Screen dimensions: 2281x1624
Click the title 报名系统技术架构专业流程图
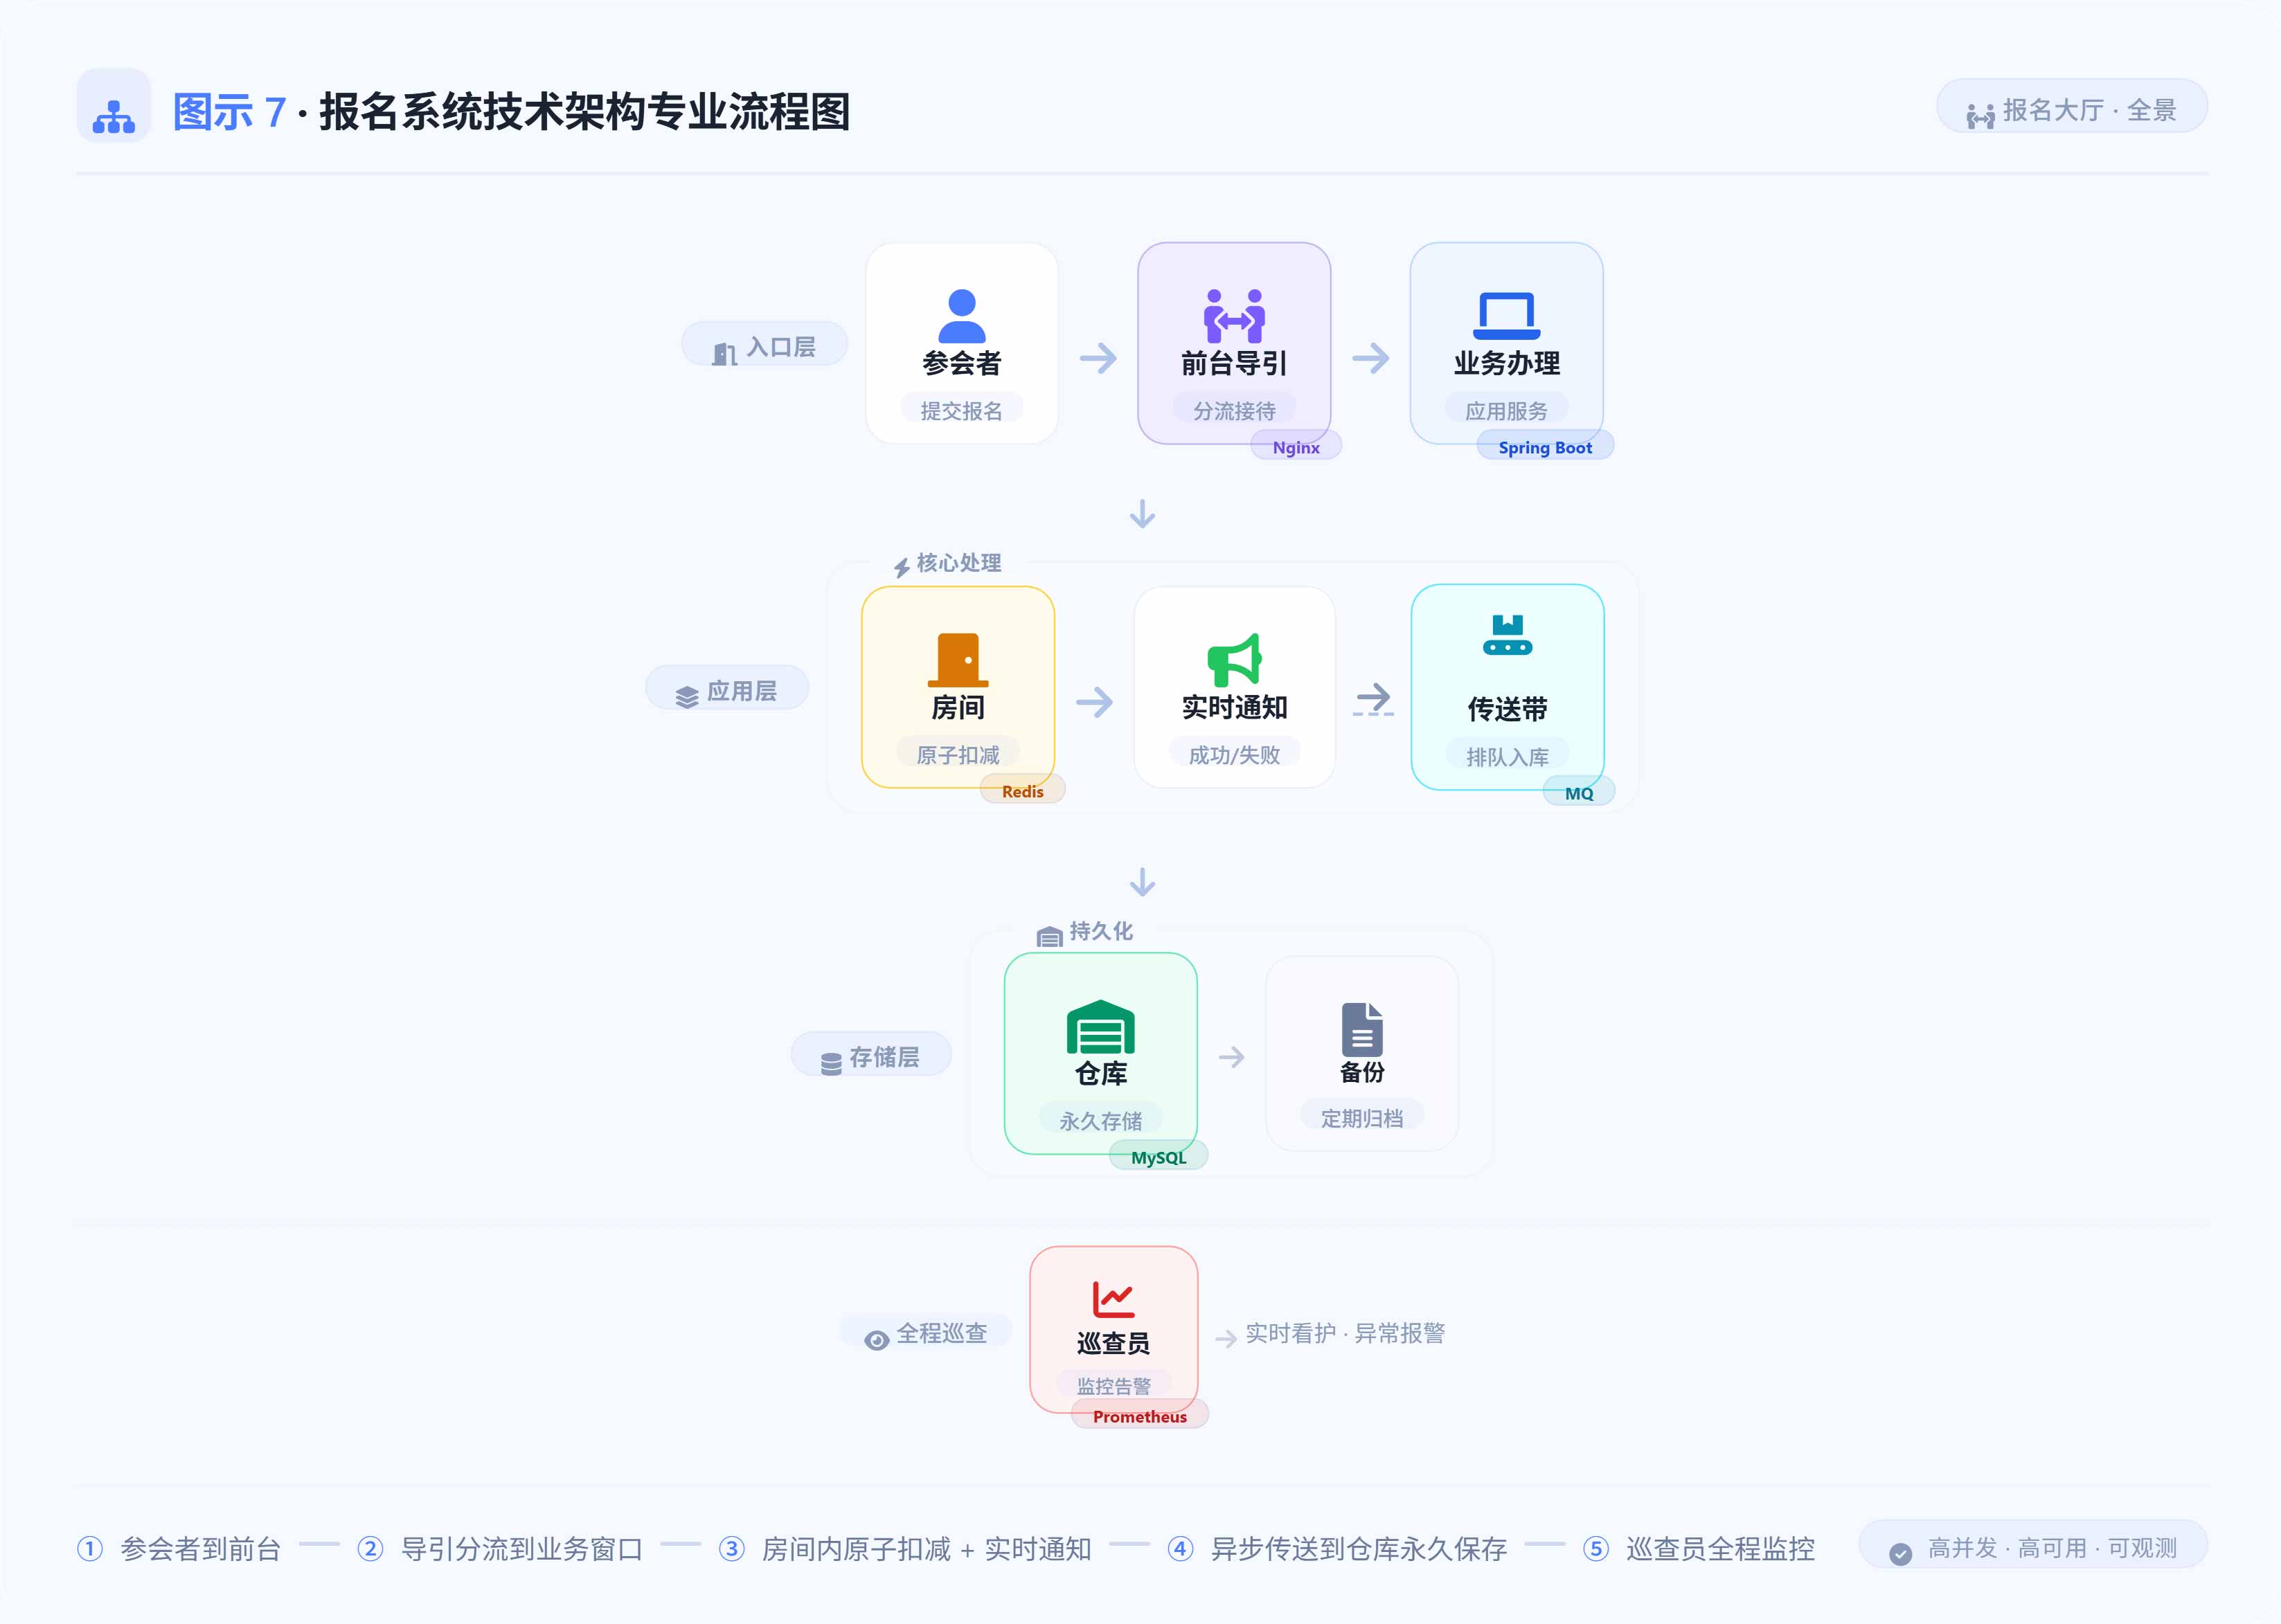(x=584, y=111)
